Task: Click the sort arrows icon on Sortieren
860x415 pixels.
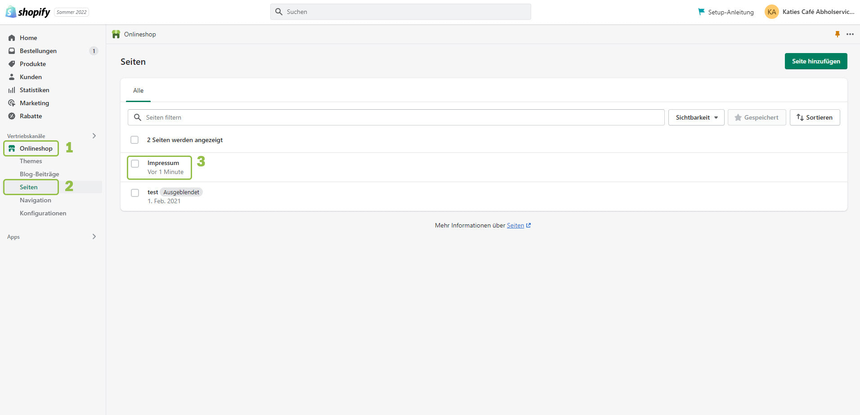Action: click(x=800, y=117)
